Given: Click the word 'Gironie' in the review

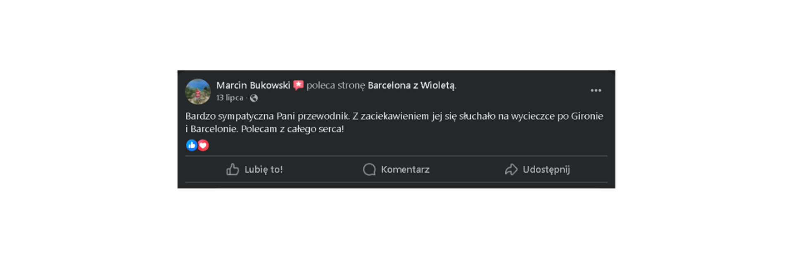Looking at the screenshot, I should [587, 116].
